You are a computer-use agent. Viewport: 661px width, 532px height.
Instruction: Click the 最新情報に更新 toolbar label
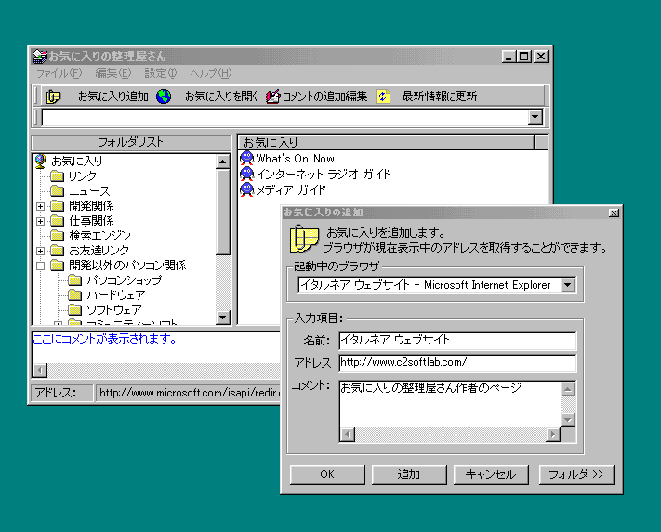[x=439, y=97]
